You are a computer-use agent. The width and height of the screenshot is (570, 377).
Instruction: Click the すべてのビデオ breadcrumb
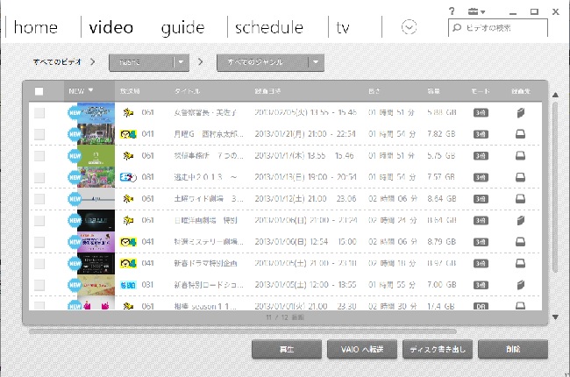pyautogui.click(x=57, y=62)
